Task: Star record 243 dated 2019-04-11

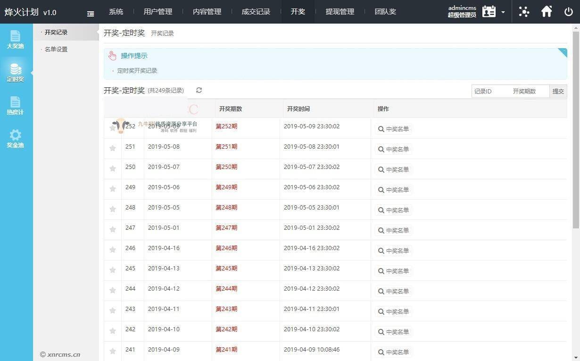Action: [113, 311]
